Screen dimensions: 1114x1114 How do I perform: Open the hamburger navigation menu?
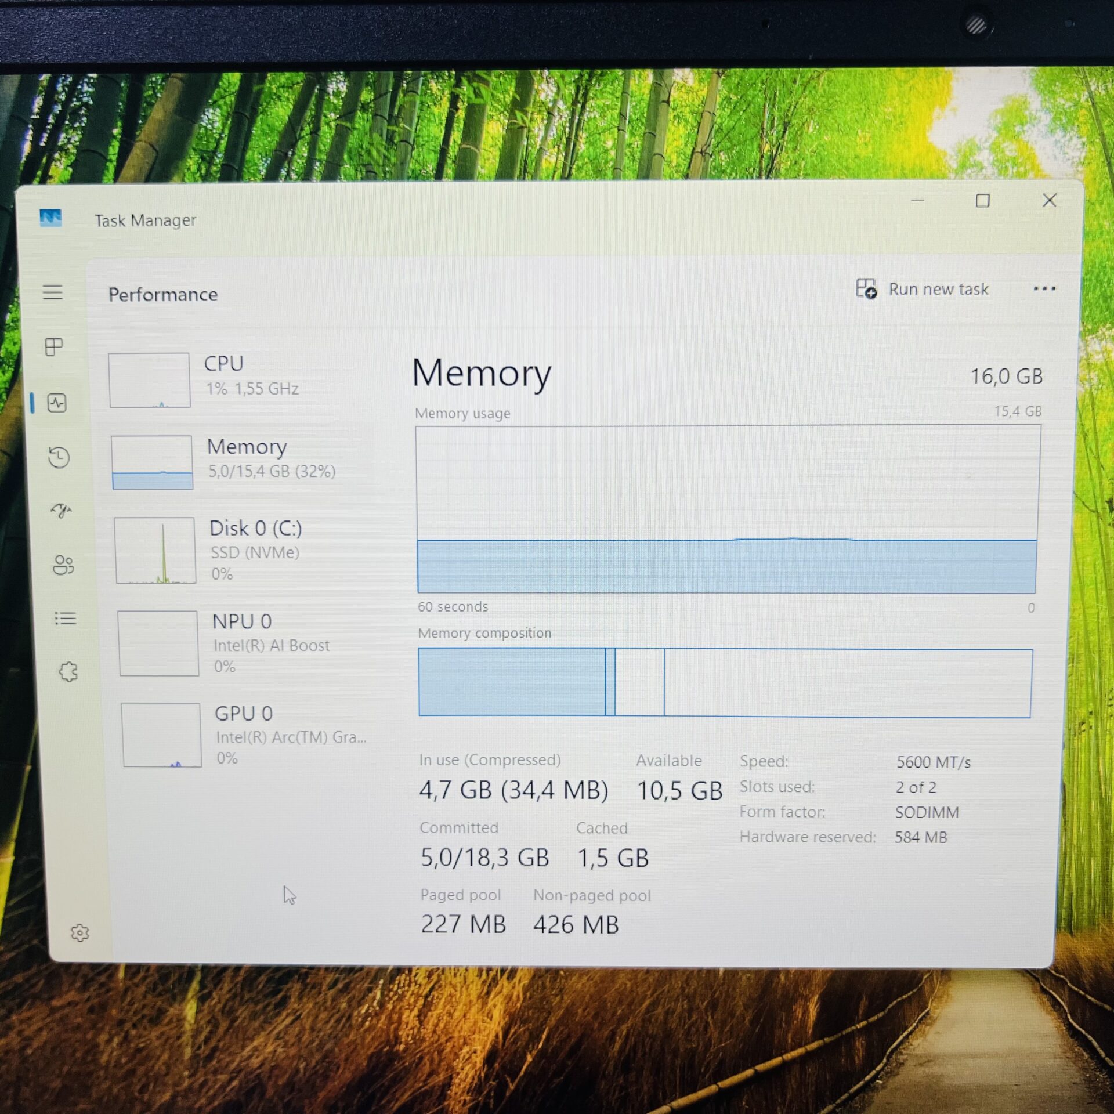53,292
